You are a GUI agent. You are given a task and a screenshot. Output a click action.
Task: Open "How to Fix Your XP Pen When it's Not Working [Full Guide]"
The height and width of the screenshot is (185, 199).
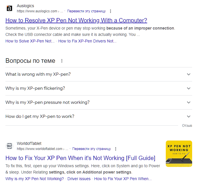pyautogui.click(x=80, y=158)
